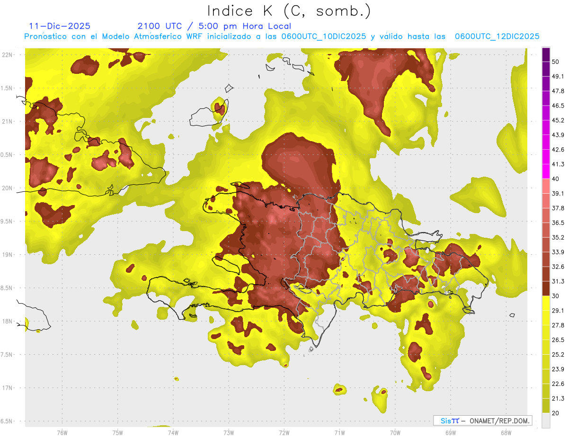Click the '71W' longitude label
This screenshot has height=439, width=568.
coord(339,432)
